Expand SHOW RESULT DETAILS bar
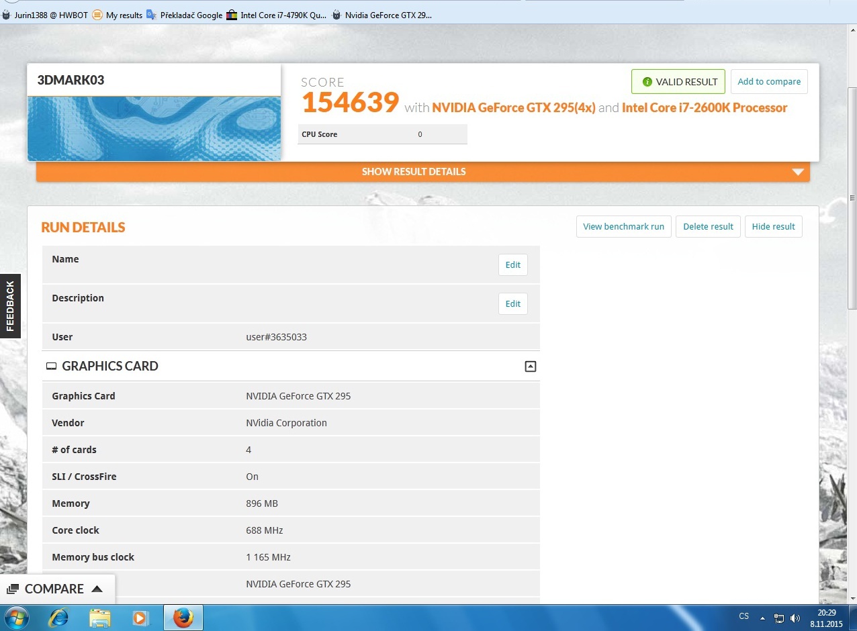Viewport: 857px width, 631px height. point(423,172)
